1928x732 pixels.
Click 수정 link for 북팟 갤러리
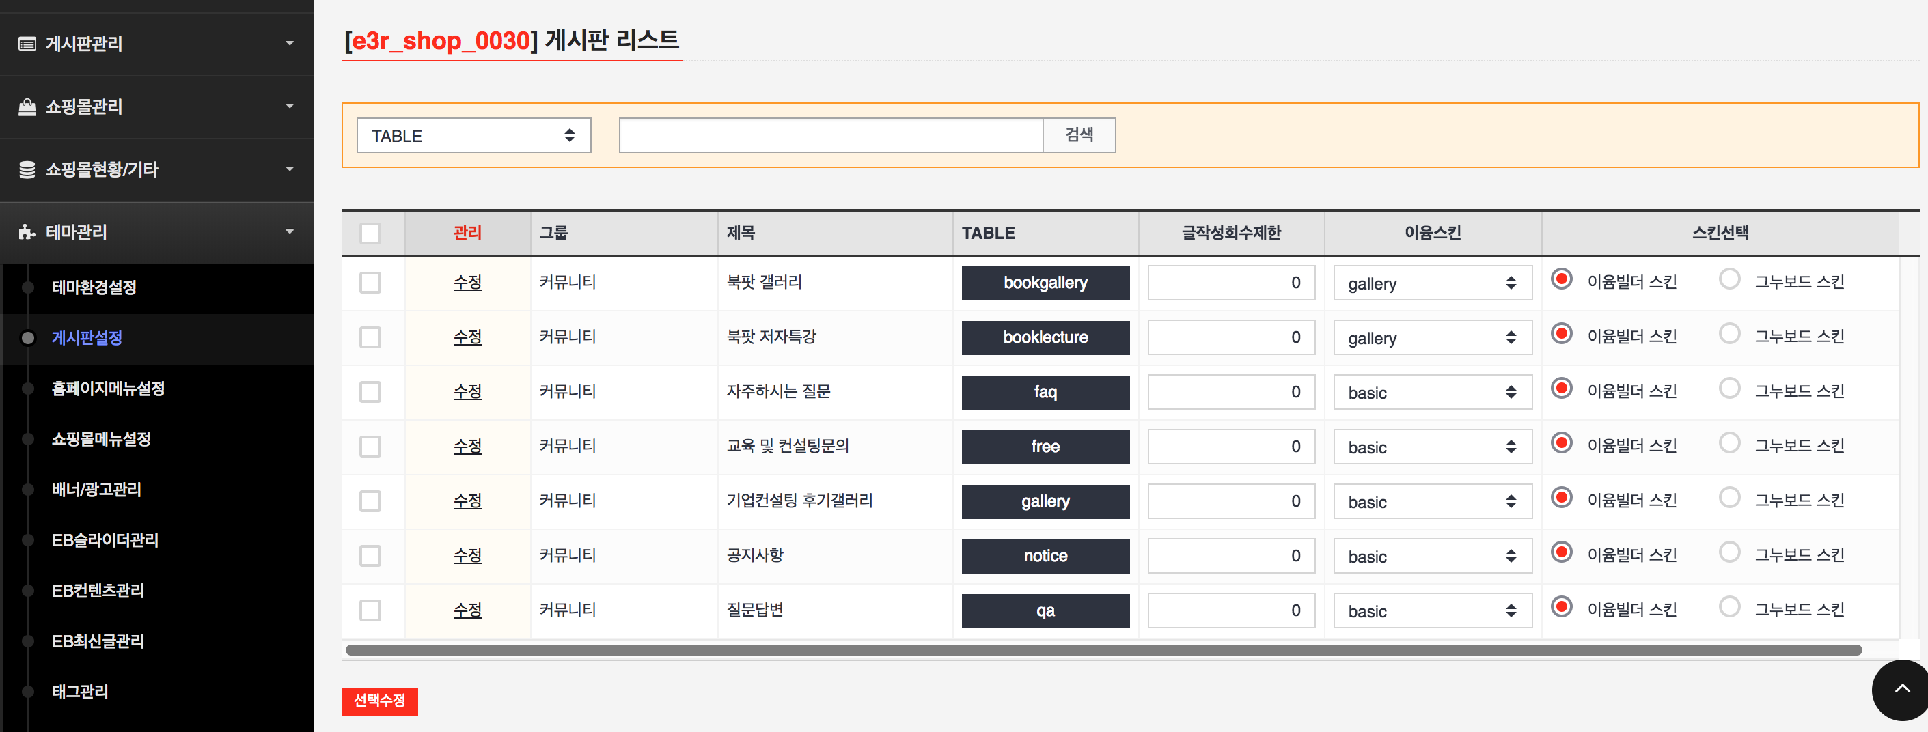(x=468, y=283)
